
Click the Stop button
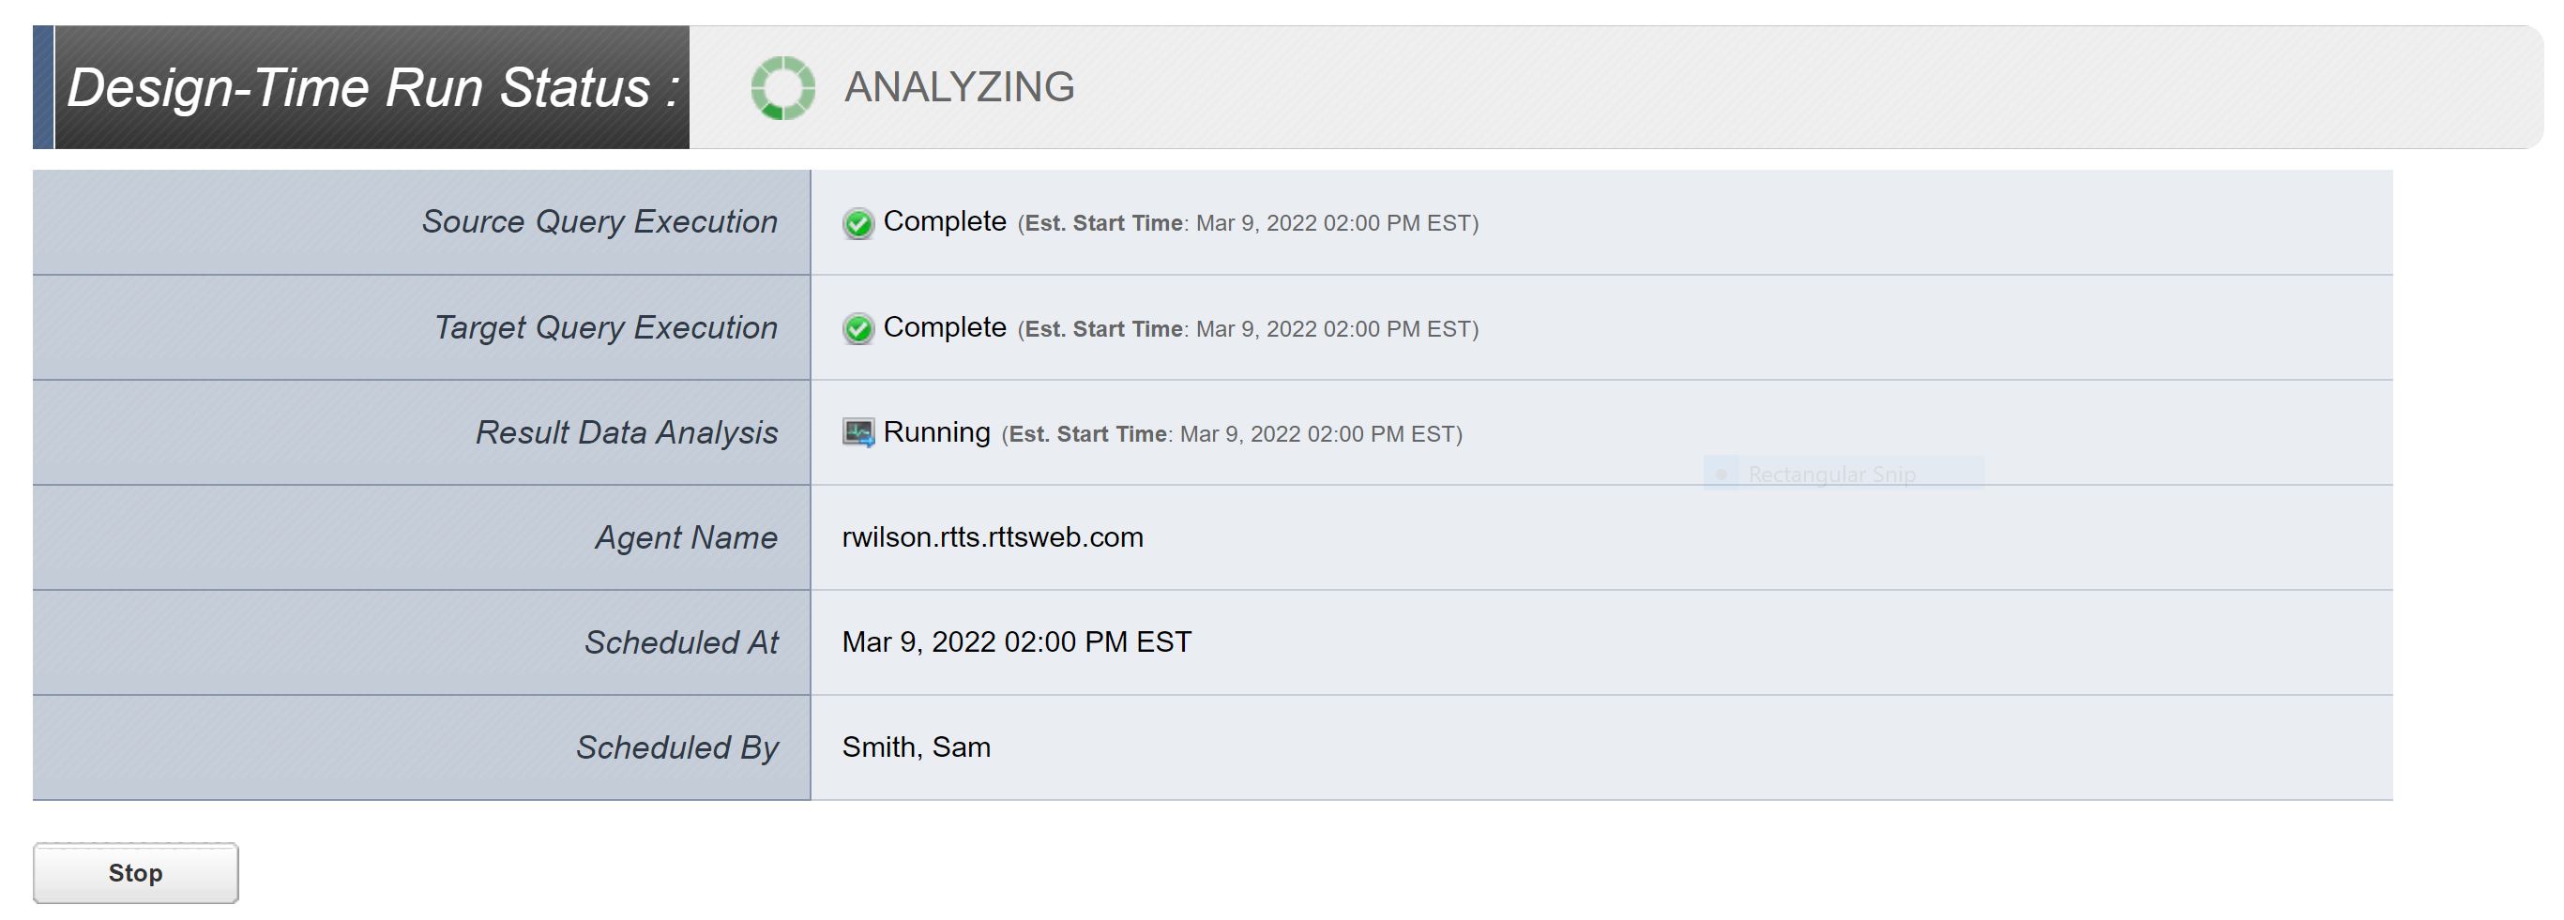point(135,872)
